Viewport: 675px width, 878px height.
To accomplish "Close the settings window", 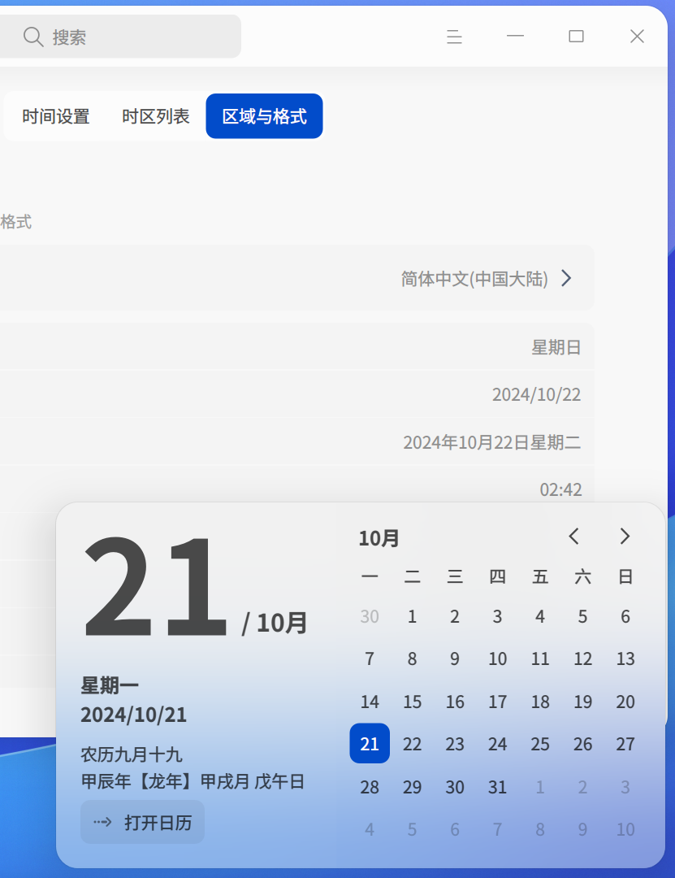I will tap(637, 37).
